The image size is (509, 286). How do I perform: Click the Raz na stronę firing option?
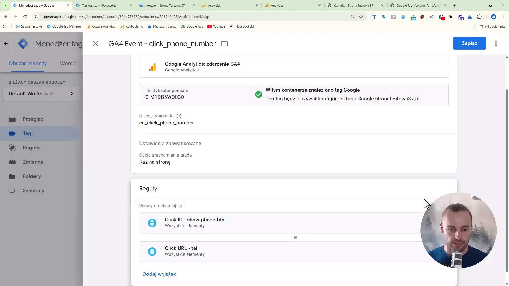point(155,162)
